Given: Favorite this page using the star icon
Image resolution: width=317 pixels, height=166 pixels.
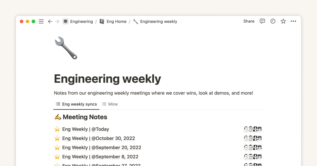Looking at the screenshot, I should pos(283,21).
